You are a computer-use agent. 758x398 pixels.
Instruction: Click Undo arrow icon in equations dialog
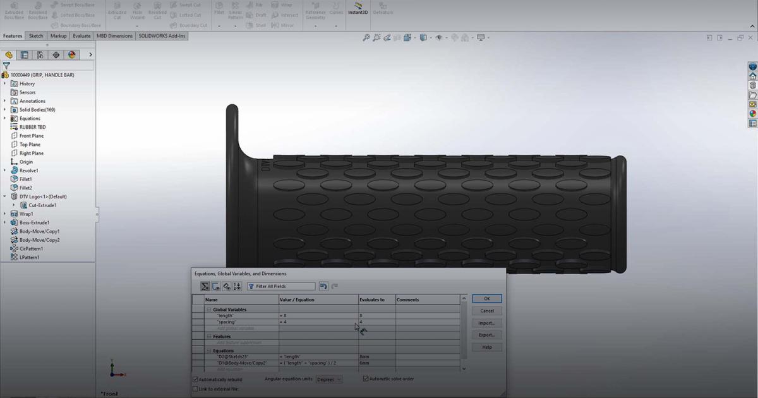[x=323, y=286]
